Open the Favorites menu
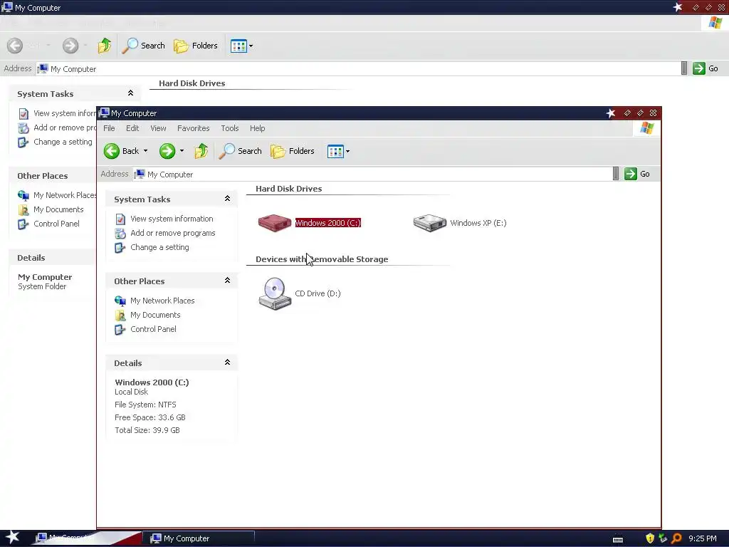The width and height of the screenshot is (729, 547). pyautogui.click(x=194, y=128)
